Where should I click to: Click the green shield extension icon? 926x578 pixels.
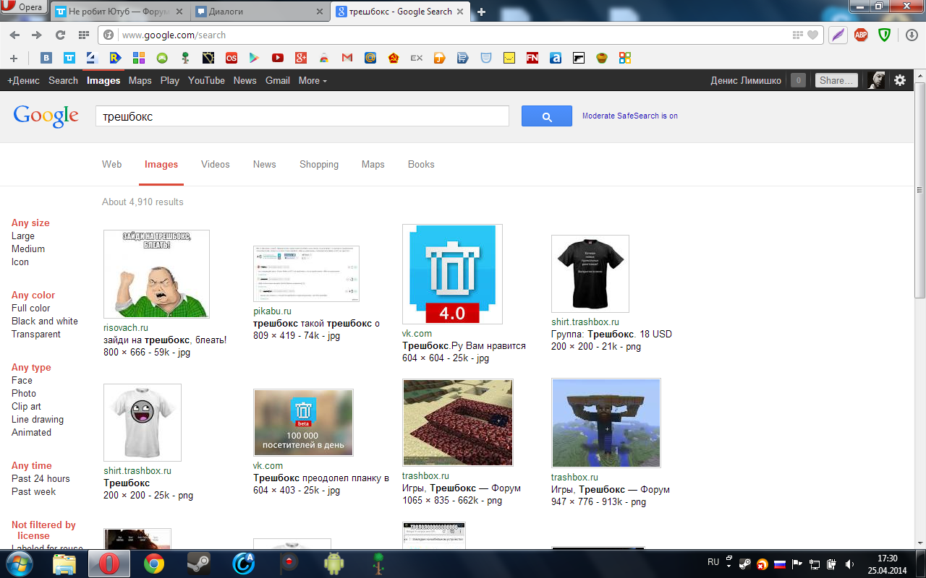884,35
